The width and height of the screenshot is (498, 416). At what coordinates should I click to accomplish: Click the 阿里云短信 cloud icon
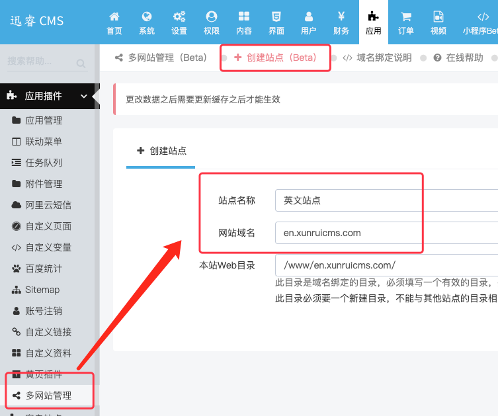[x=16, y=205]
